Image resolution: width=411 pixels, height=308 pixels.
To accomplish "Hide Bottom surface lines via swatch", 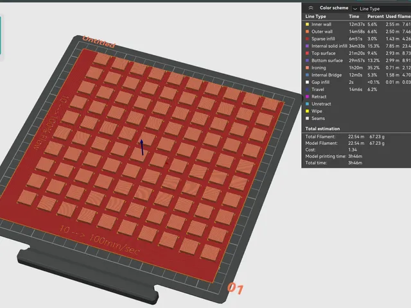I will coord(307,60).
